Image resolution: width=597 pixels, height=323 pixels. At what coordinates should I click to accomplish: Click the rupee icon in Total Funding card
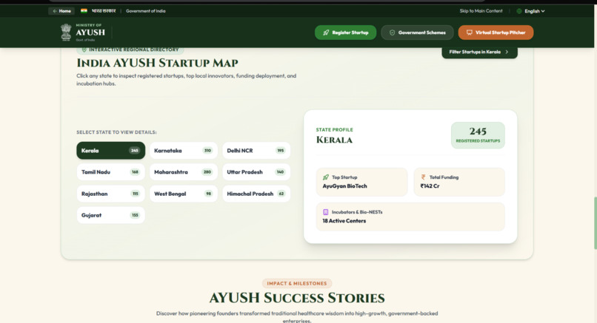click(424, 177)
